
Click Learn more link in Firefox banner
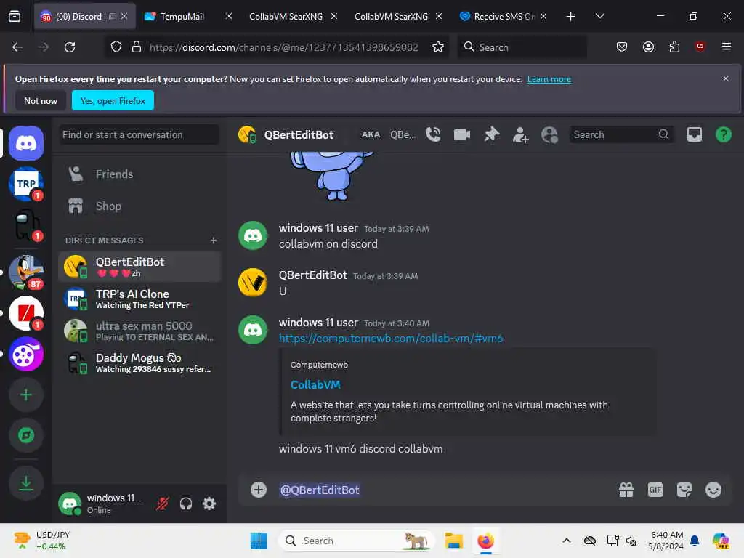click(x=549, y=79)
